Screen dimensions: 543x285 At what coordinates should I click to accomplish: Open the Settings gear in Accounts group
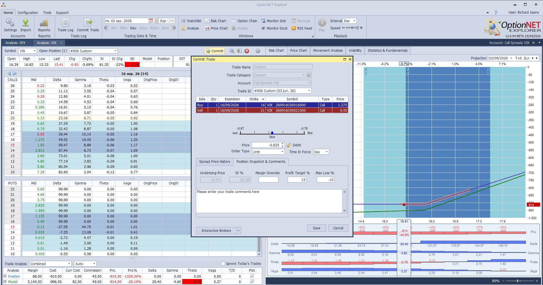coord(10,25)
